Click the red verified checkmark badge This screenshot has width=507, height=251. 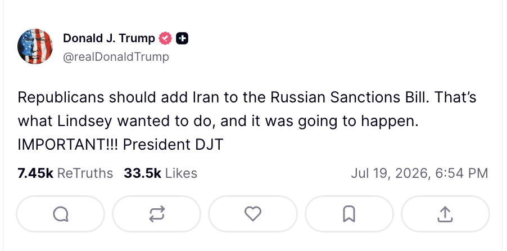[x=165, y=38]
